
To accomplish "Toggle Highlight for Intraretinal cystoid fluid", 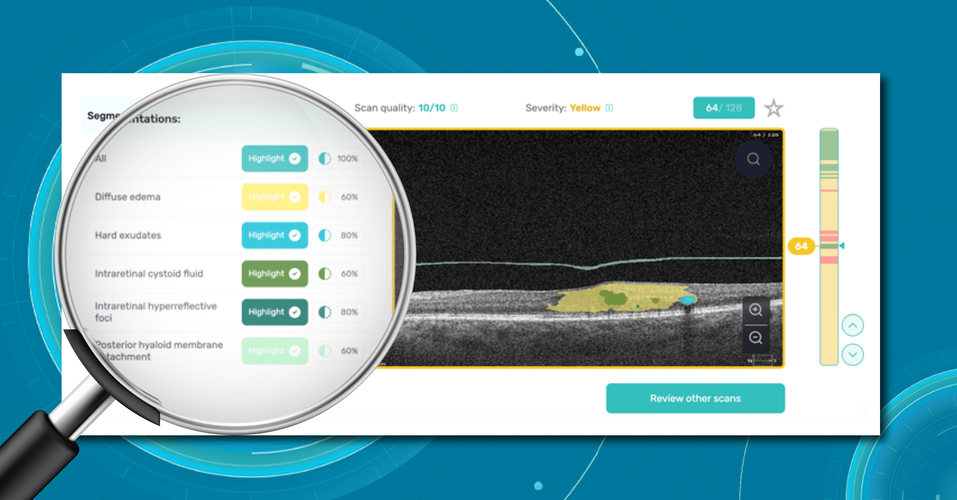I will (275, 274).
